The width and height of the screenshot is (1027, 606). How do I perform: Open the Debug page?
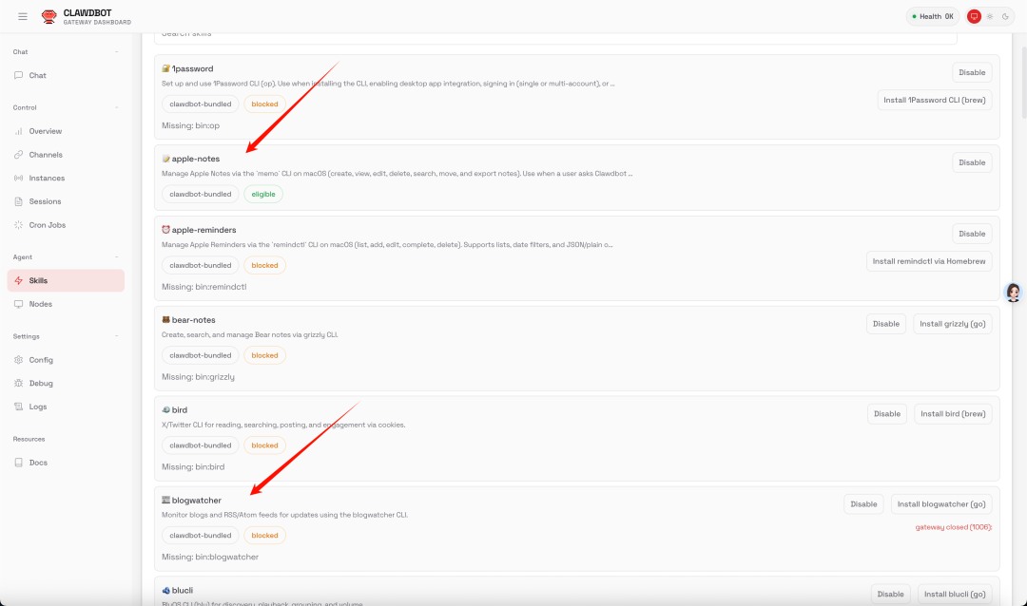tap(66, 383)
